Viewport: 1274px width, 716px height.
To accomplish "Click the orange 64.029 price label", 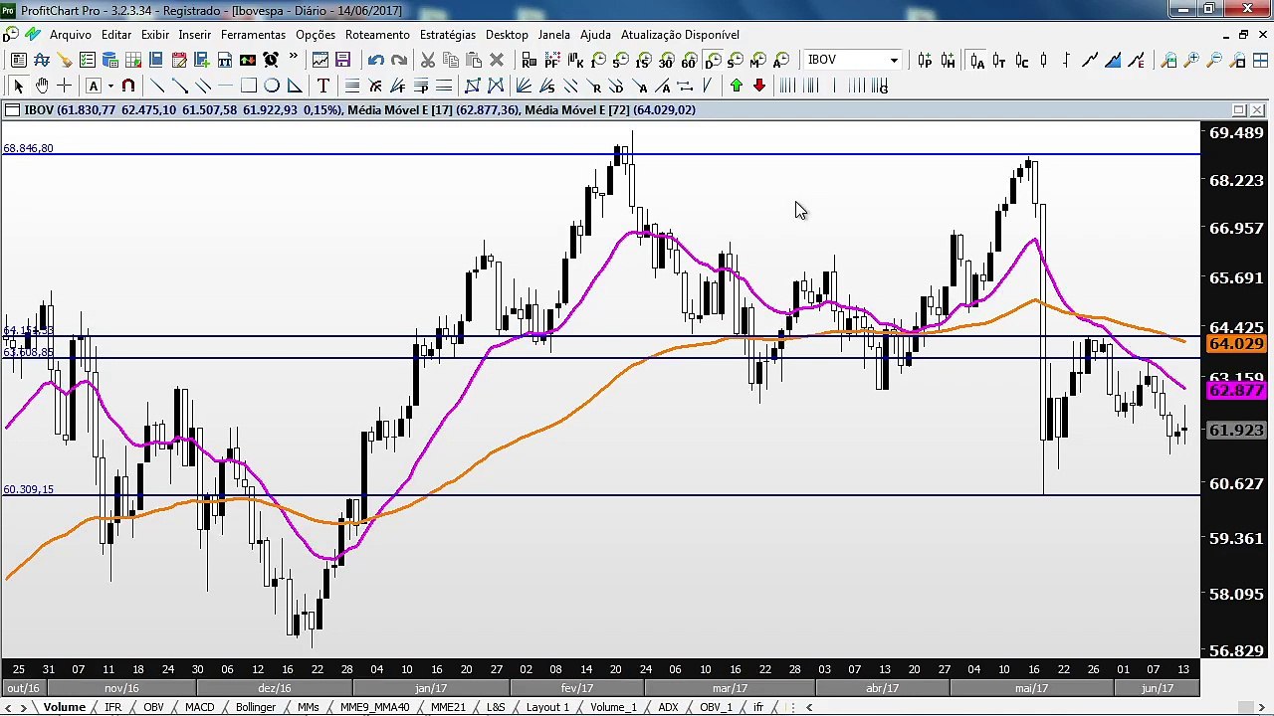I will (x=1236, y=344).
